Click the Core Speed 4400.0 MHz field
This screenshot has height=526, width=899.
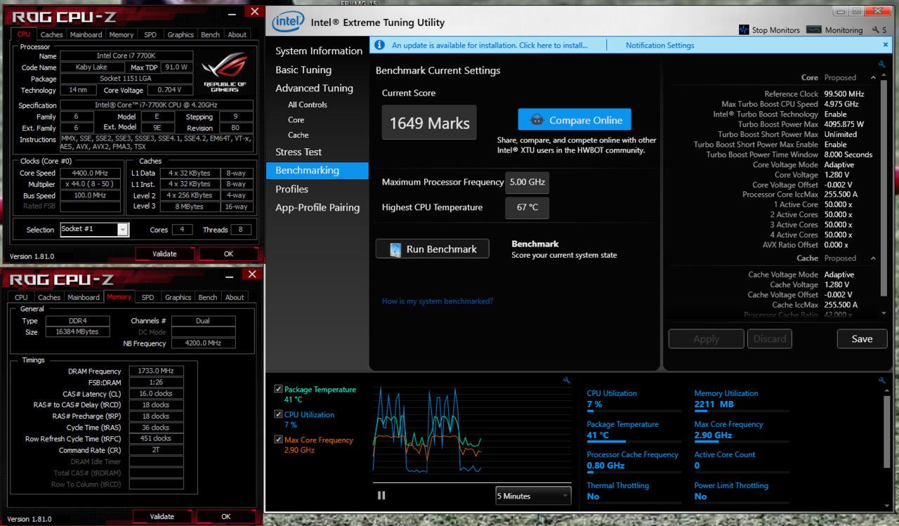[x=90, y=173]
